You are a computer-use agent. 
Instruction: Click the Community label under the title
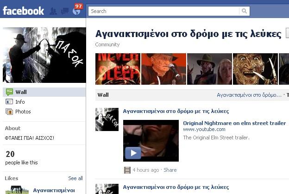(x=107, y=44)
